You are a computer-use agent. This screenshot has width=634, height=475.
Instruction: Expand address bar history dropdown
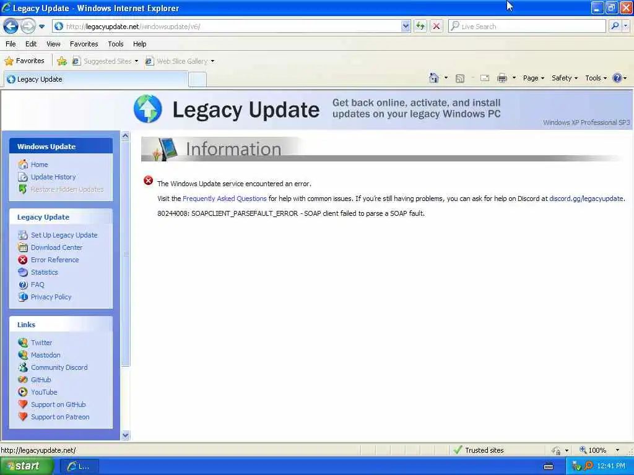pos(406,26)
